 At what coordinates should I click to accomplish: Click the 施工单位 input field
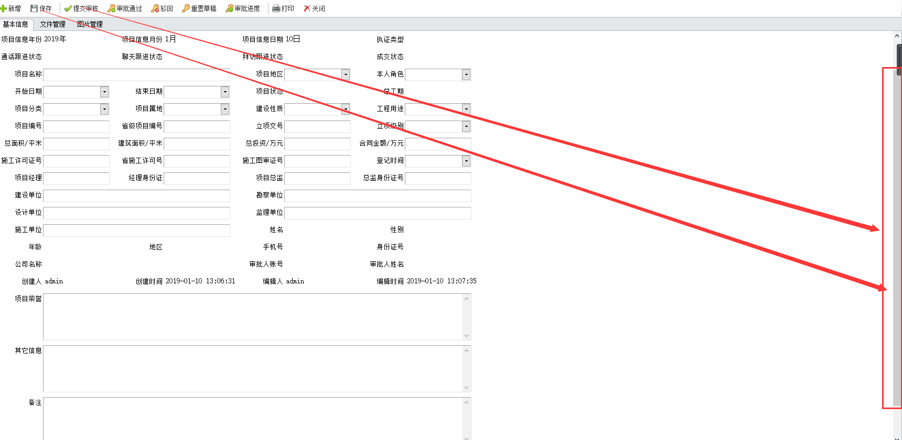point(136,230)
